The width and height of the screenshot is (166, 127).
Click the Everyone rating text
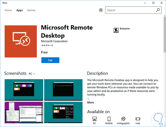coord(125,29)
